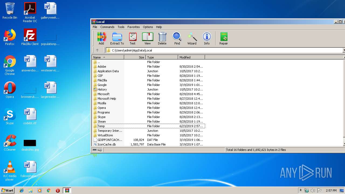Sort list by Type column header
The image size is (345, 194).
tap(162, 57)
